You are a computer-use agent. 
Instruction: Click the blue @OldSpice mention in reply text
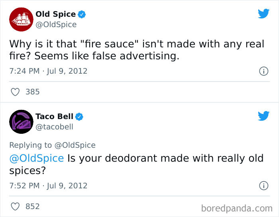click(36, 158)
